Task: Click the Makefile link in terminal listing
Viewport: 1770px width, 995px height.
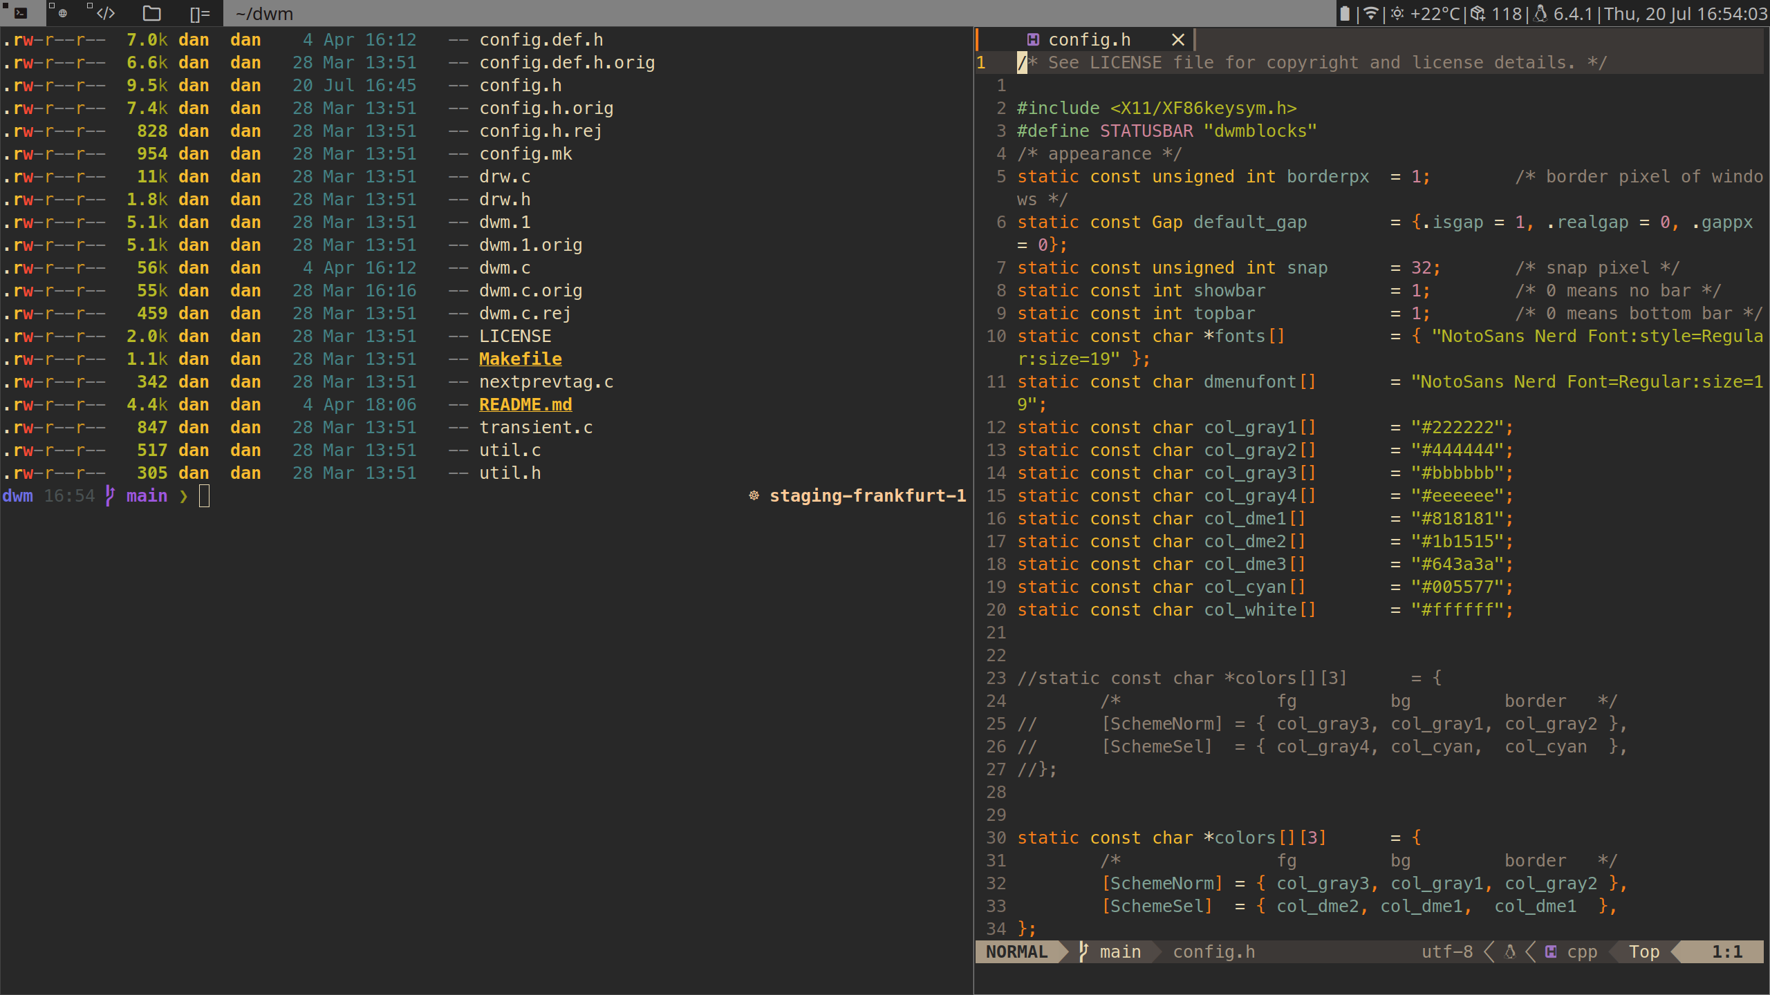Action: point(521,359)
